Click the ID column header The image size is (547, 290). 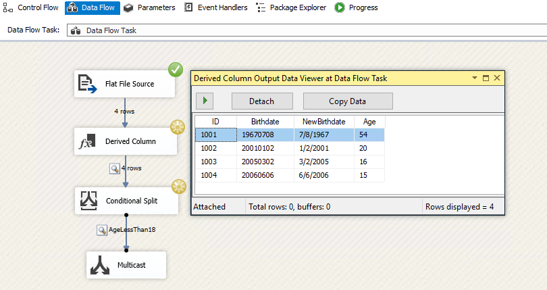[x=215, y=122]
